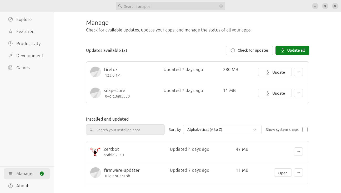This screenshot has width=341, height=193.
Task: Click the magnifier icon in app search bar
Action: point(120,6)
